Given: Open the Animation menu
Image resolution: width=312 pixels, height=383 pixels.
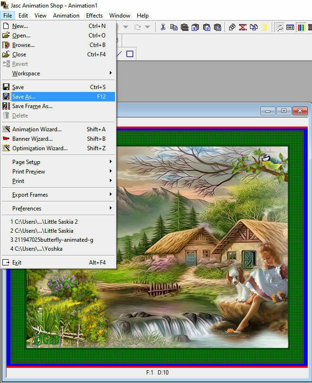Looking at the screenshot, I should pos(66,15).
